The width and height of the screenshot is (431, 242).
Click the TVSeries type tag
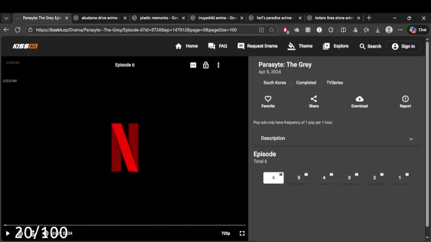pos(335,83)
